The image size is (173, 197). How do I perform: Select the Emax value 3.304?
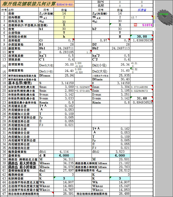(x=120, y=87)
